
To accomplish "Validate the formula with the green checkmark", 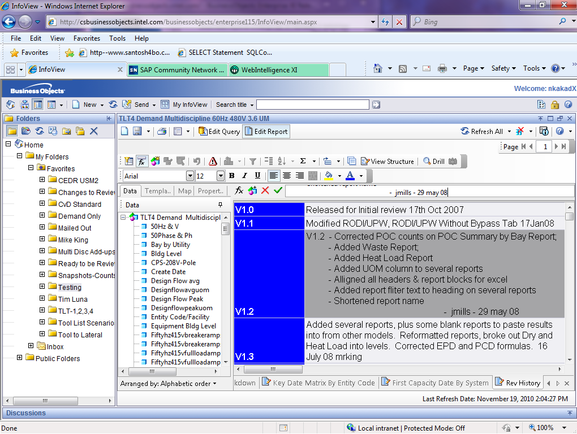I will [x=278, y=190].
